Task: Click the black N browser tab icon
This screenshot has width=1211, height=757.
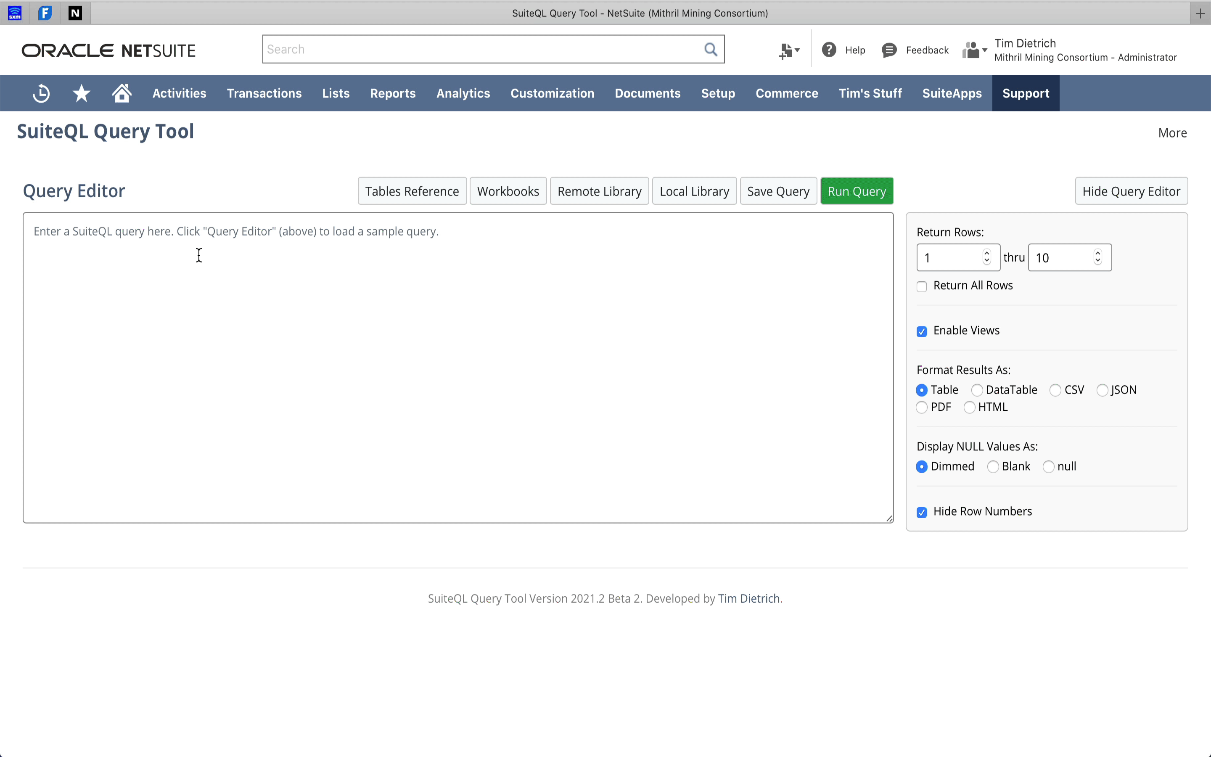Action: click(75, 13)
